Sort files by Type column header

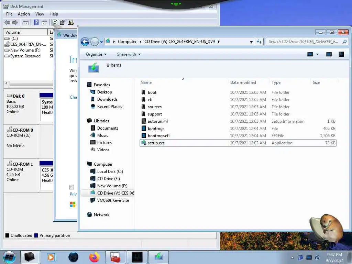pyautogui.click(x=290, y=82)
